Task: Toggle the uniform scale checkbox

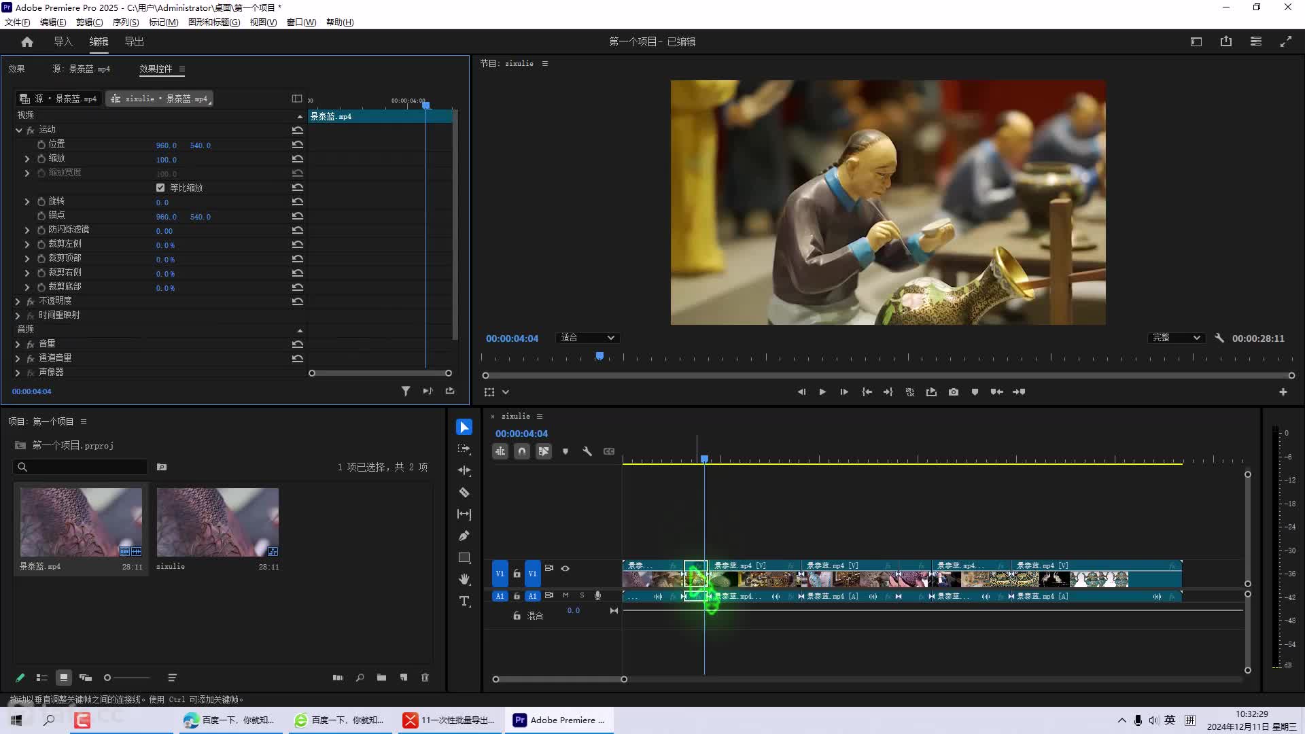Action: point(160,188)
